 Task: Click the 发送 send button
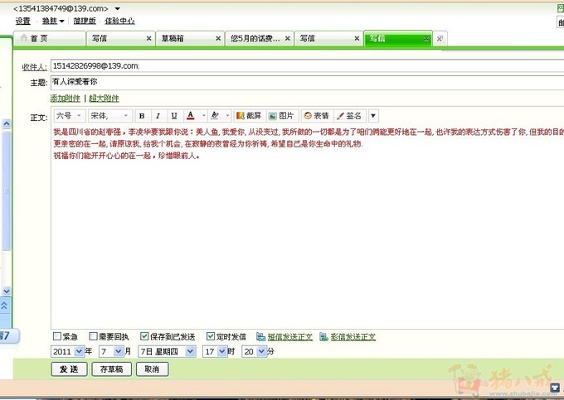pyautogui.click(x=69, y=369)
